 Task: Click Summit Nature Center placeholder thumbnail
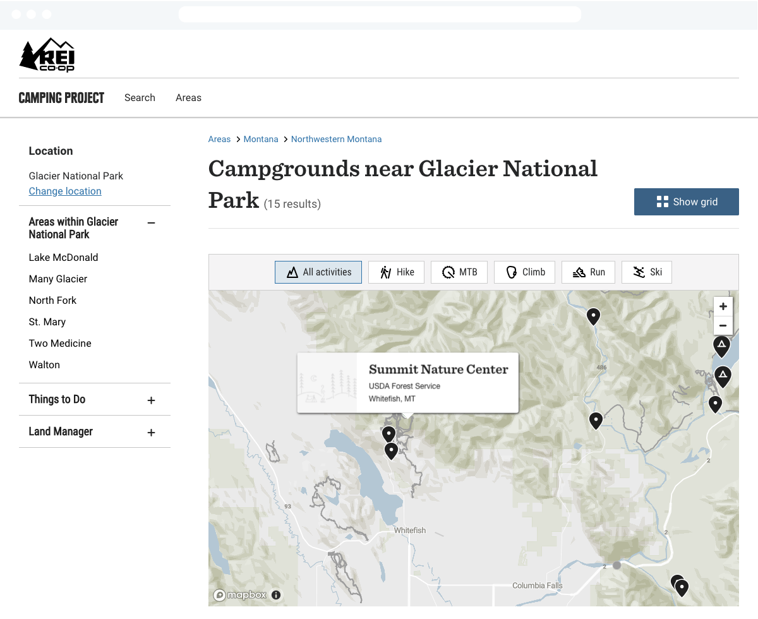point(327,383)
